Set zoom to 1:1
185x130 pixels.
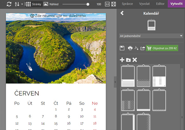click(x=107, y=4)
